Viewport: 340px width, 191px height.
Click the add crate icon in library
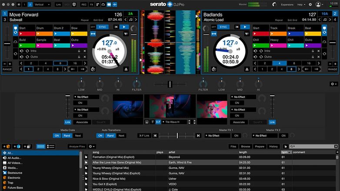click(x=7, y=146)
